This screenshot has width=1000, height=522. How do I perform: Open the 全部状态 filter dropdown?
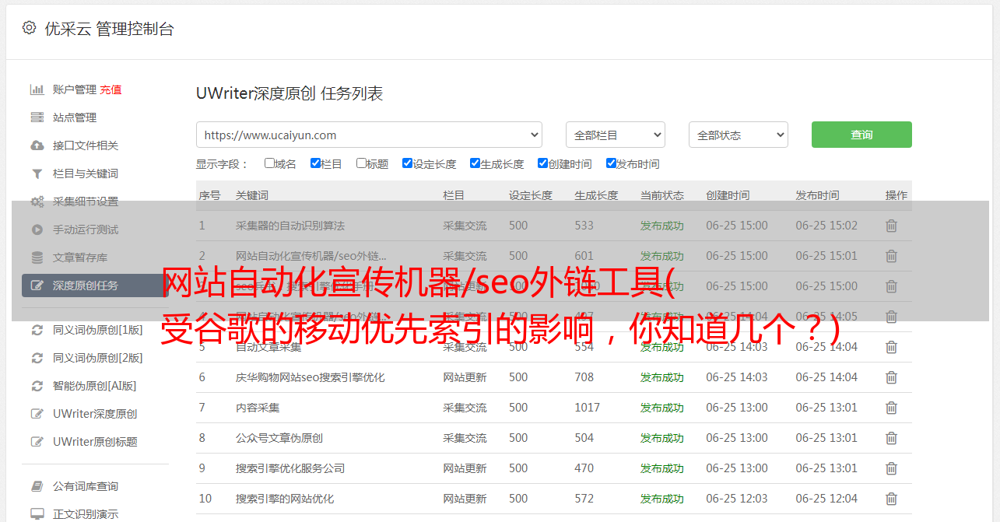[738, 135]
